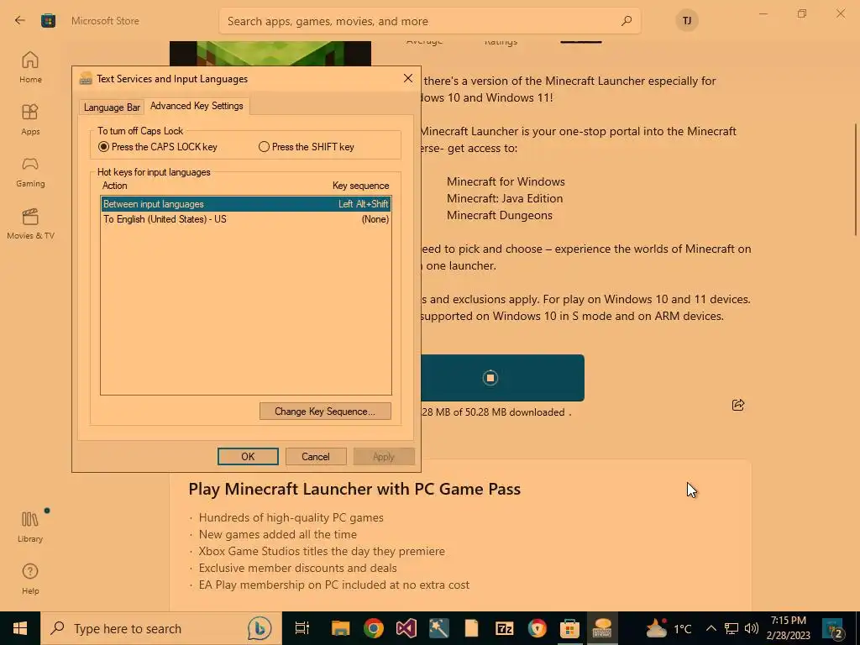Image resolution: width=860 pixels, height=645 pixels.
Task: Select the Between input languages row
Action: coord(246,204)
